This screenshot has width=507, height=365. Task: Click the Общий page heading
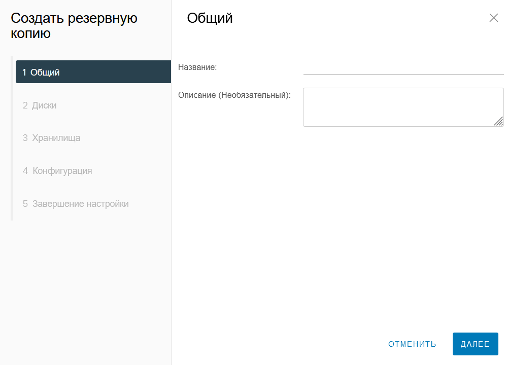click(210, 18)
